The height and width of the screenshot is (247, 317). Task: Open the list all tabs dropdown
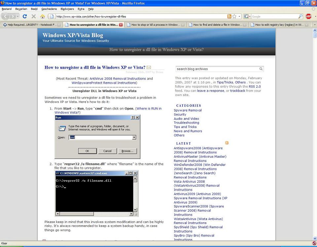tap(314, 25)
